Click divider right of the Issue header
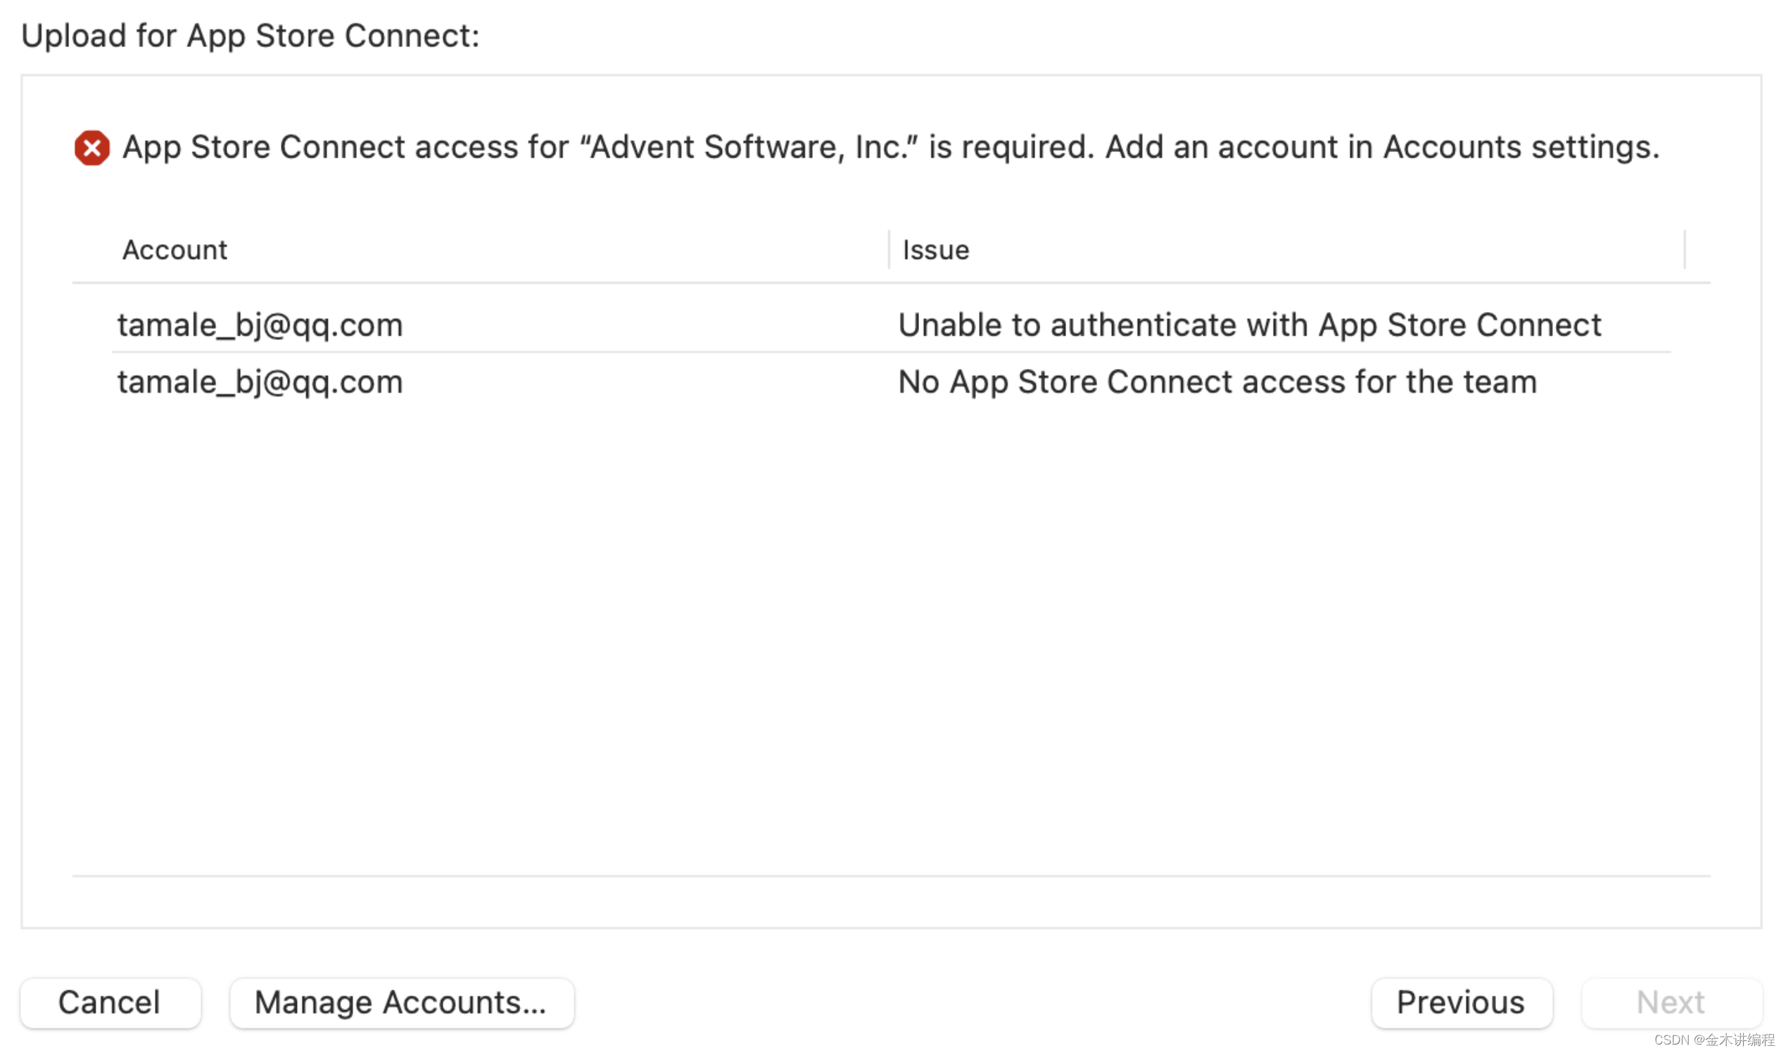Screen dimensions: 1786x1053 (1685, 249)
